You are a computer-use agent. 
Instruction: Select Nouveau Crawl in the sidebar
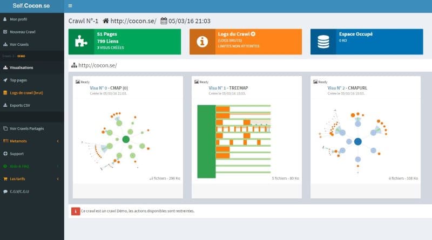22,32
